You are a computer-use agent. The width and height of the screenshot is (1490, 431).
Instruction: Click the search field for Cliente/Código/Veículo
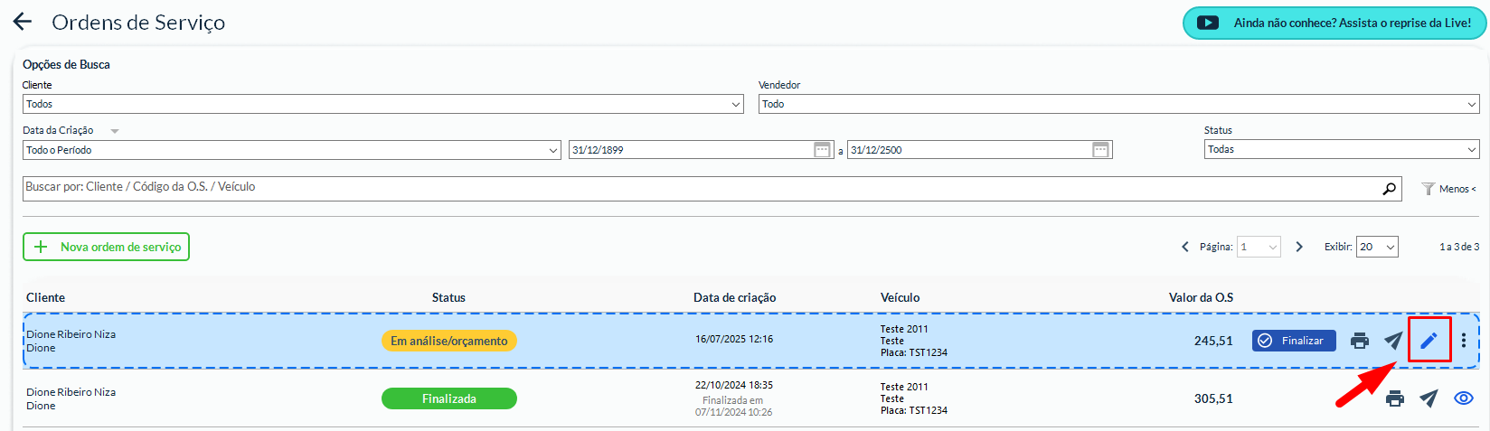[x=696, y=188]
